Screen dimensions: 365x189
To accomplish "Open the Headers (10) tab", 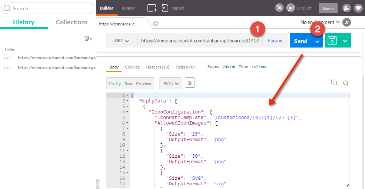I will 158,67.
